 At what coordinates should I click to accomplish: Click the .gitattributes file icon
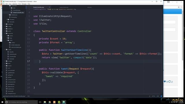coord(7,73)
